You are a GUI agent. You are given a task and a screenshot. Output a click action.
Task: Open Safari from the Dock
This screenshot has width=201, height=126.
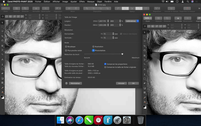79,120
